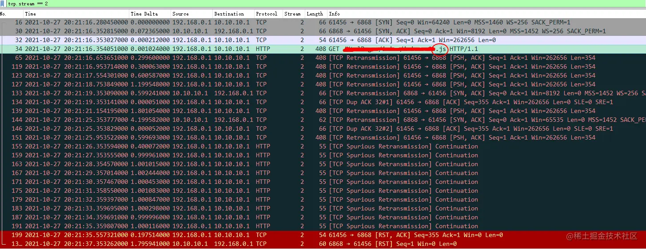
Task: Select packet 159 Spurious Retransmission row
Action: tap(323, 156)
